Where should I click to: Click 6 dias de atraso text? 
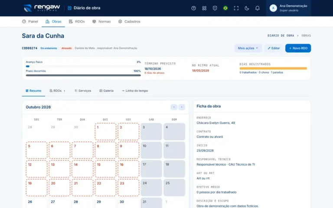pyautogui.click(x=154, y=73)
